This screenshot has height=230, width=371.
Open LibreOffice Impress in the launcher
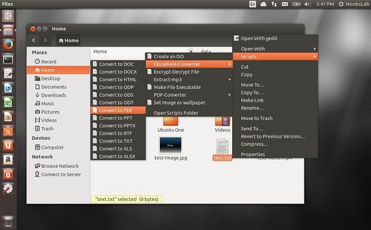(x=8, y=116)
